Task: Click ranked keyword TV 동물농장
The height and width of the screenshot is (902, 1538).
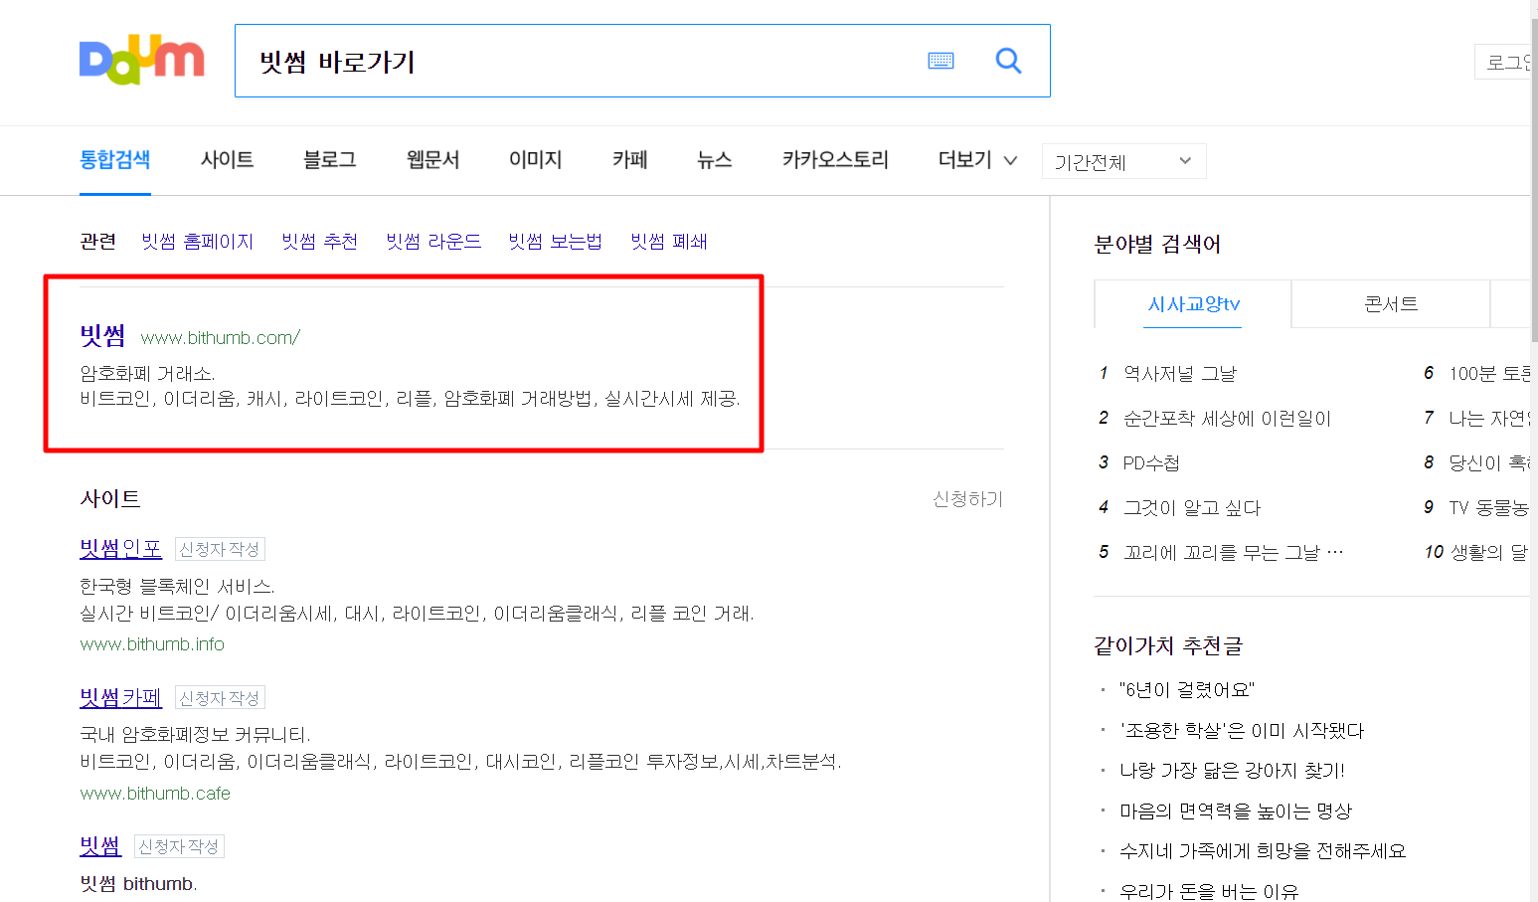Action: click(x=1489, y=508)
